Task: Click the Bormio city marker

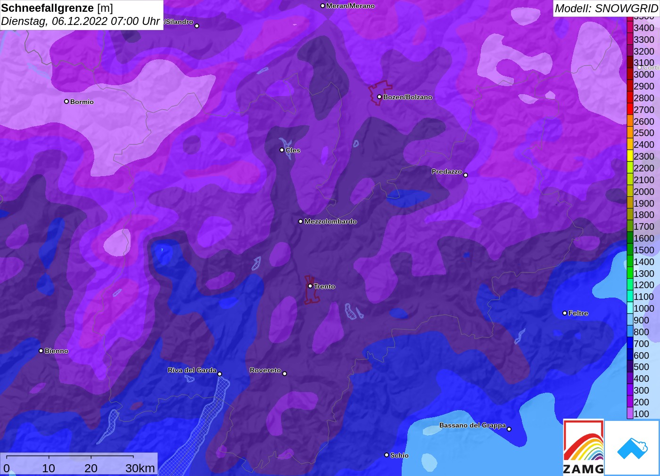Action: click(66, 102)
